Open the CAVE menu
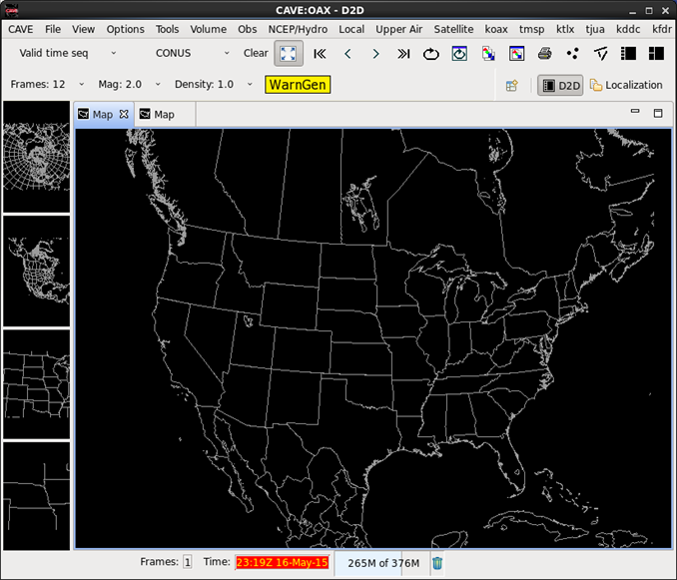 [x=21, y=29]
